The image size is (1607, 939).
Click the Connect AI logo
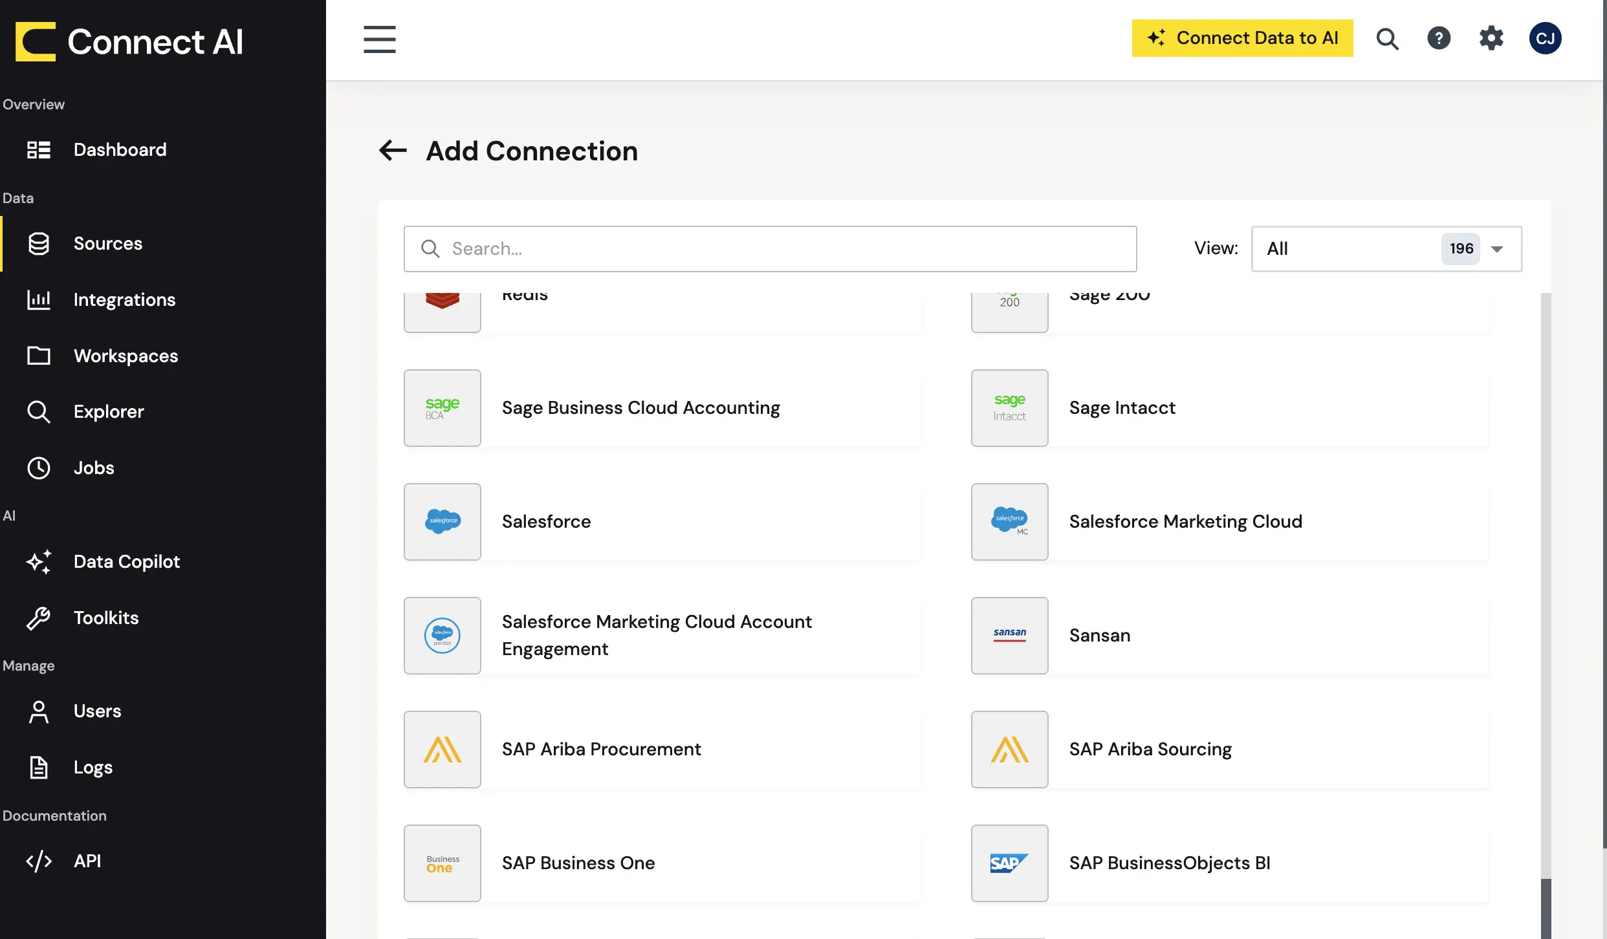click(129, 41)
